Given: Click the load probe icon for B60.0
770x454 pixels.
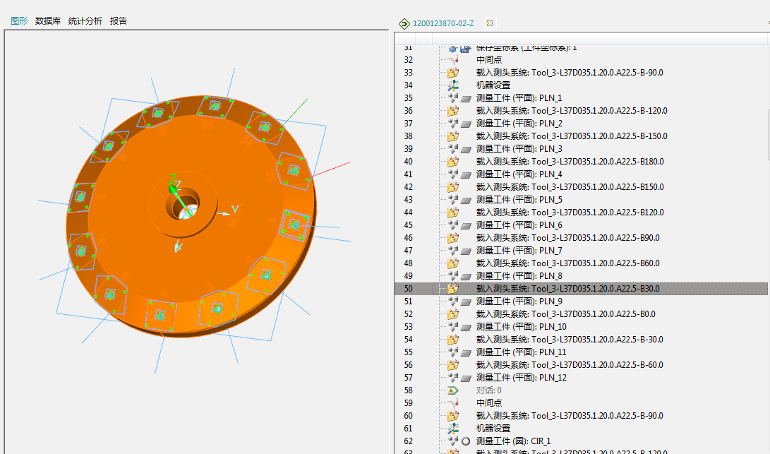Looking at the screenshot, I should (453, 263).
